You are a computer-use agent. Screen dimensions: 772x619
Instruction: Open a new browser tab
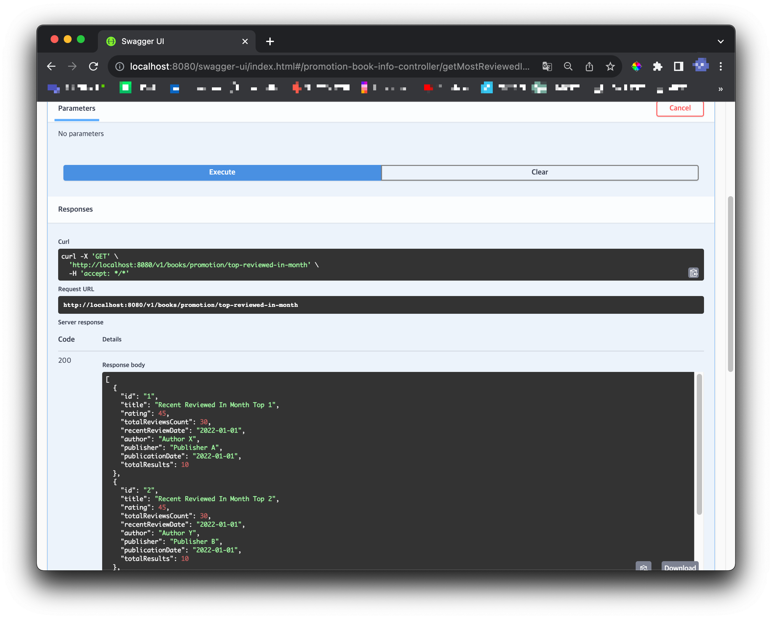coord(270,41)
